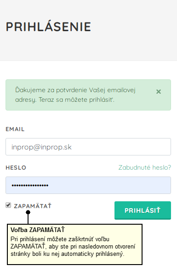
Task: Click the PRIHLÁSENIE page heading
Action: tap(49, 27)
